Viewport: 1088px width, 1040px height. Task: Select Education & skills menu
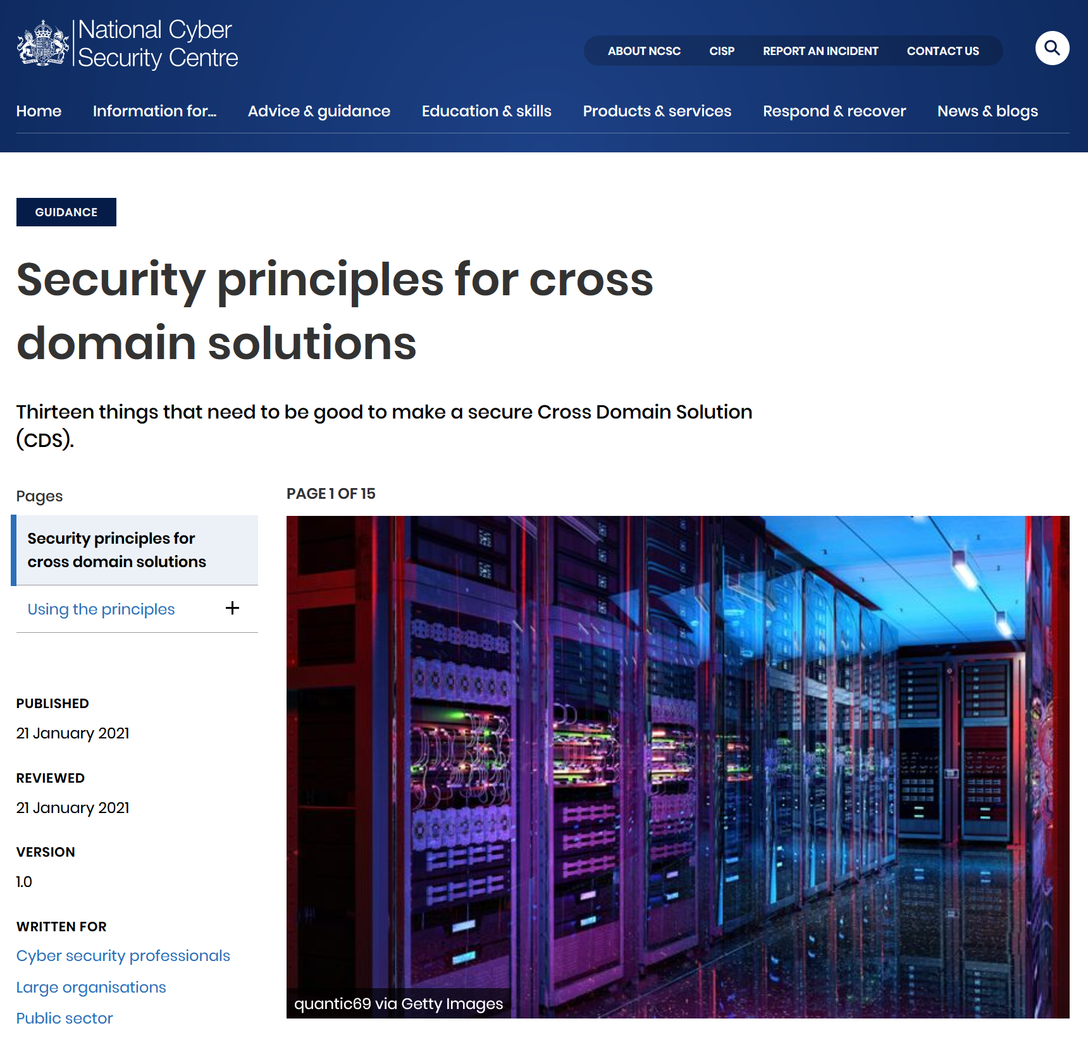(486, 111)
